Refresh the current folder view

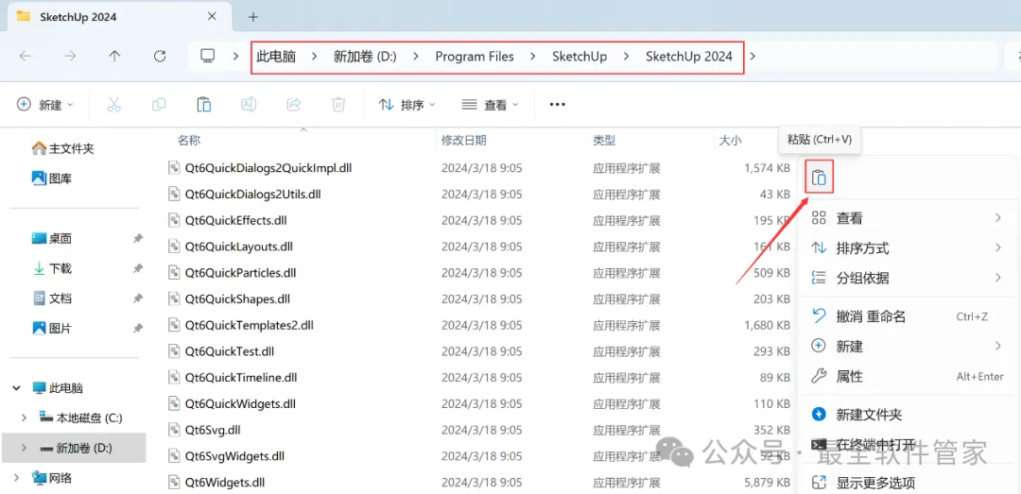[160, 56]
